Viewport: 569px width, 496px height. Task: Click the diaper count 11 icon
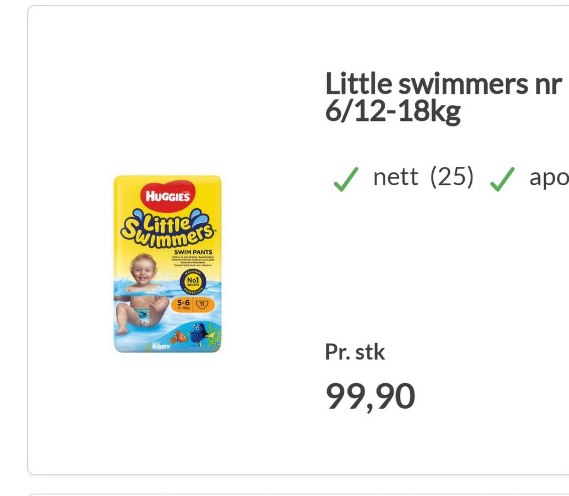[203, 304]
